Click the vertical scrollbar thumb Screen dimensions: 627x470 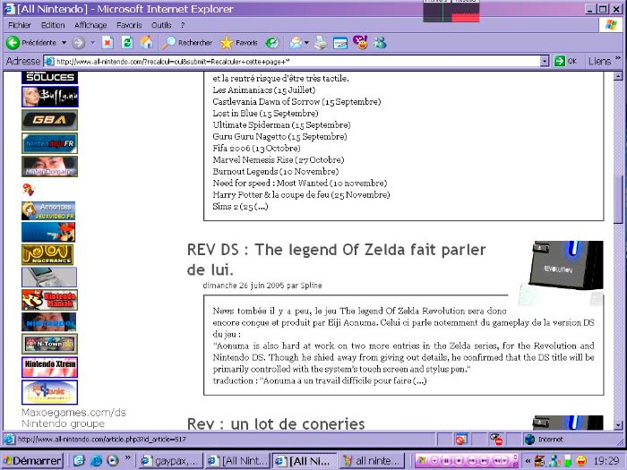618,200
